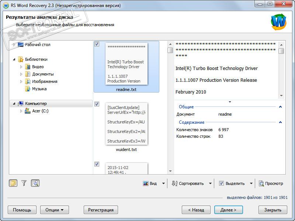Image resolution: width=295 pixels, height=221 pixels.
Task: Uncheck the checkbox of the 2015-11-02 file
Action: (97, 164)
